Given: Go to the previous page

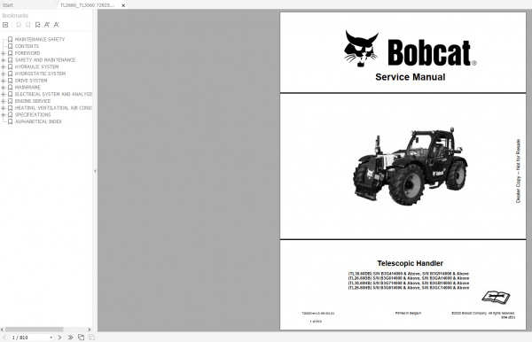Looking at the screenshot, I should tap(4, 338).
